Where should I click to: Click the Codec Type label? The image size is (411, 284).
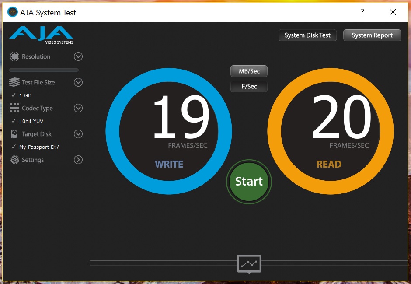37,108
